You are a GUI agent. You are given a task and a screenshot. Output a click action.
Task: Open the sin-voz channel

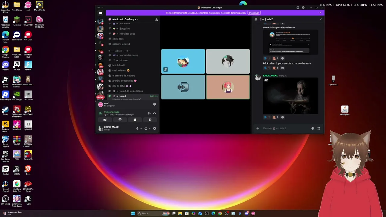[x=132, y=60]
